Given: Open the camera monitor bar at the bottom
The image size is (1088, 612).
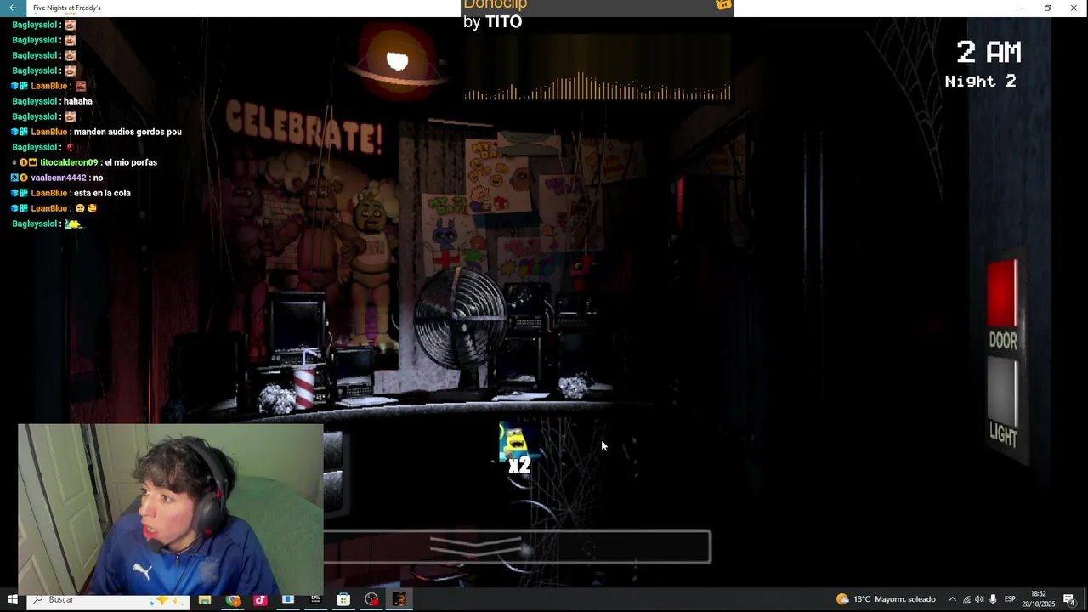Looking at the screenshot, I should [517, 547].
